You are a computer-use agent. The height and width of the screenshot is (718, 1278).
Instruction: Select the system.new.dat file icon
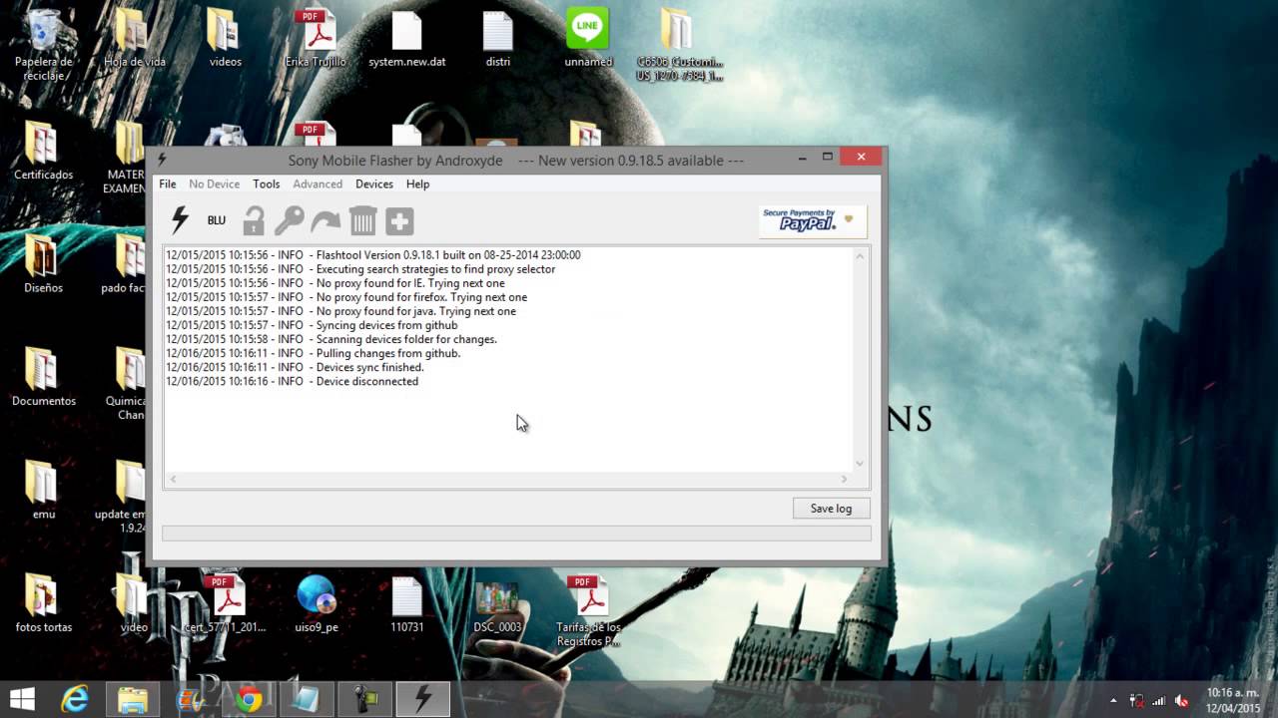pos(406,40)
